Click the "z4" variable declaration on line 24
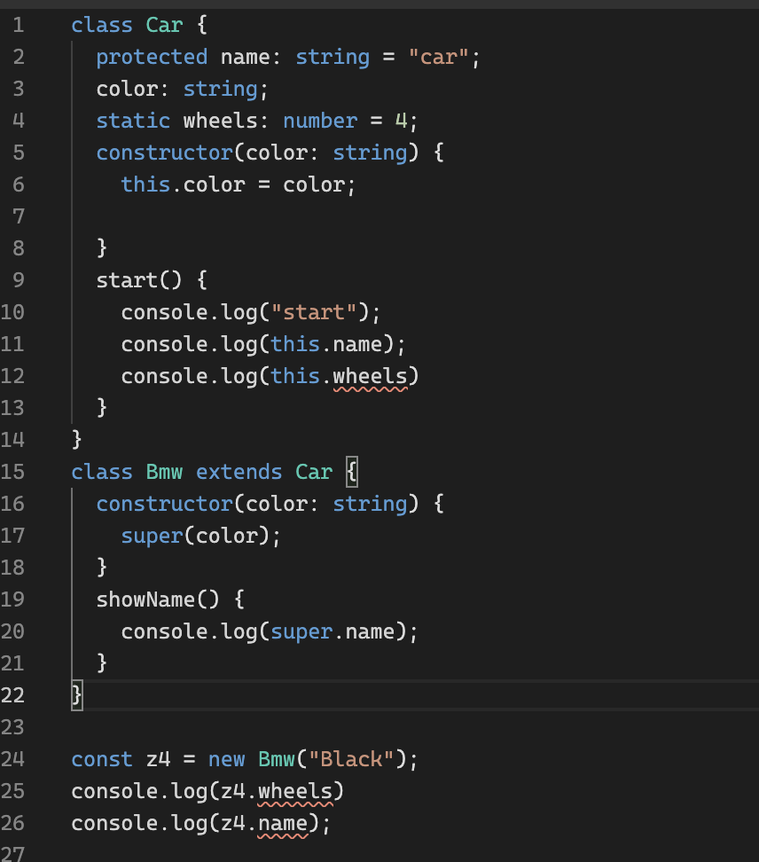This screenshot has width=759, height=862. pos(159,759)
